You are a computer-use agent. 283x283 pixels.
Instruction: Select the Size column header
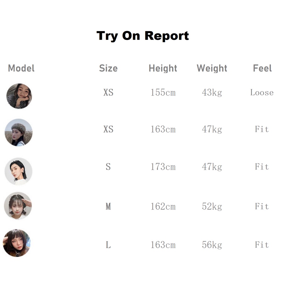click(108, 68)
